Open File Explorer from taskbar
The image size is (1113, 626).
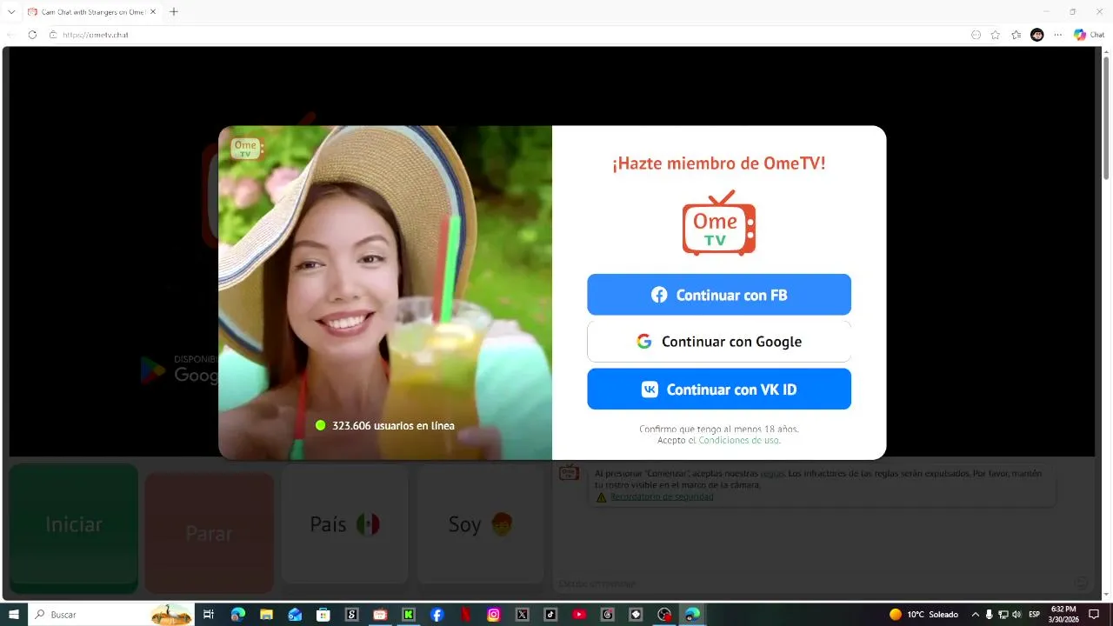click(x=266, y=614)
